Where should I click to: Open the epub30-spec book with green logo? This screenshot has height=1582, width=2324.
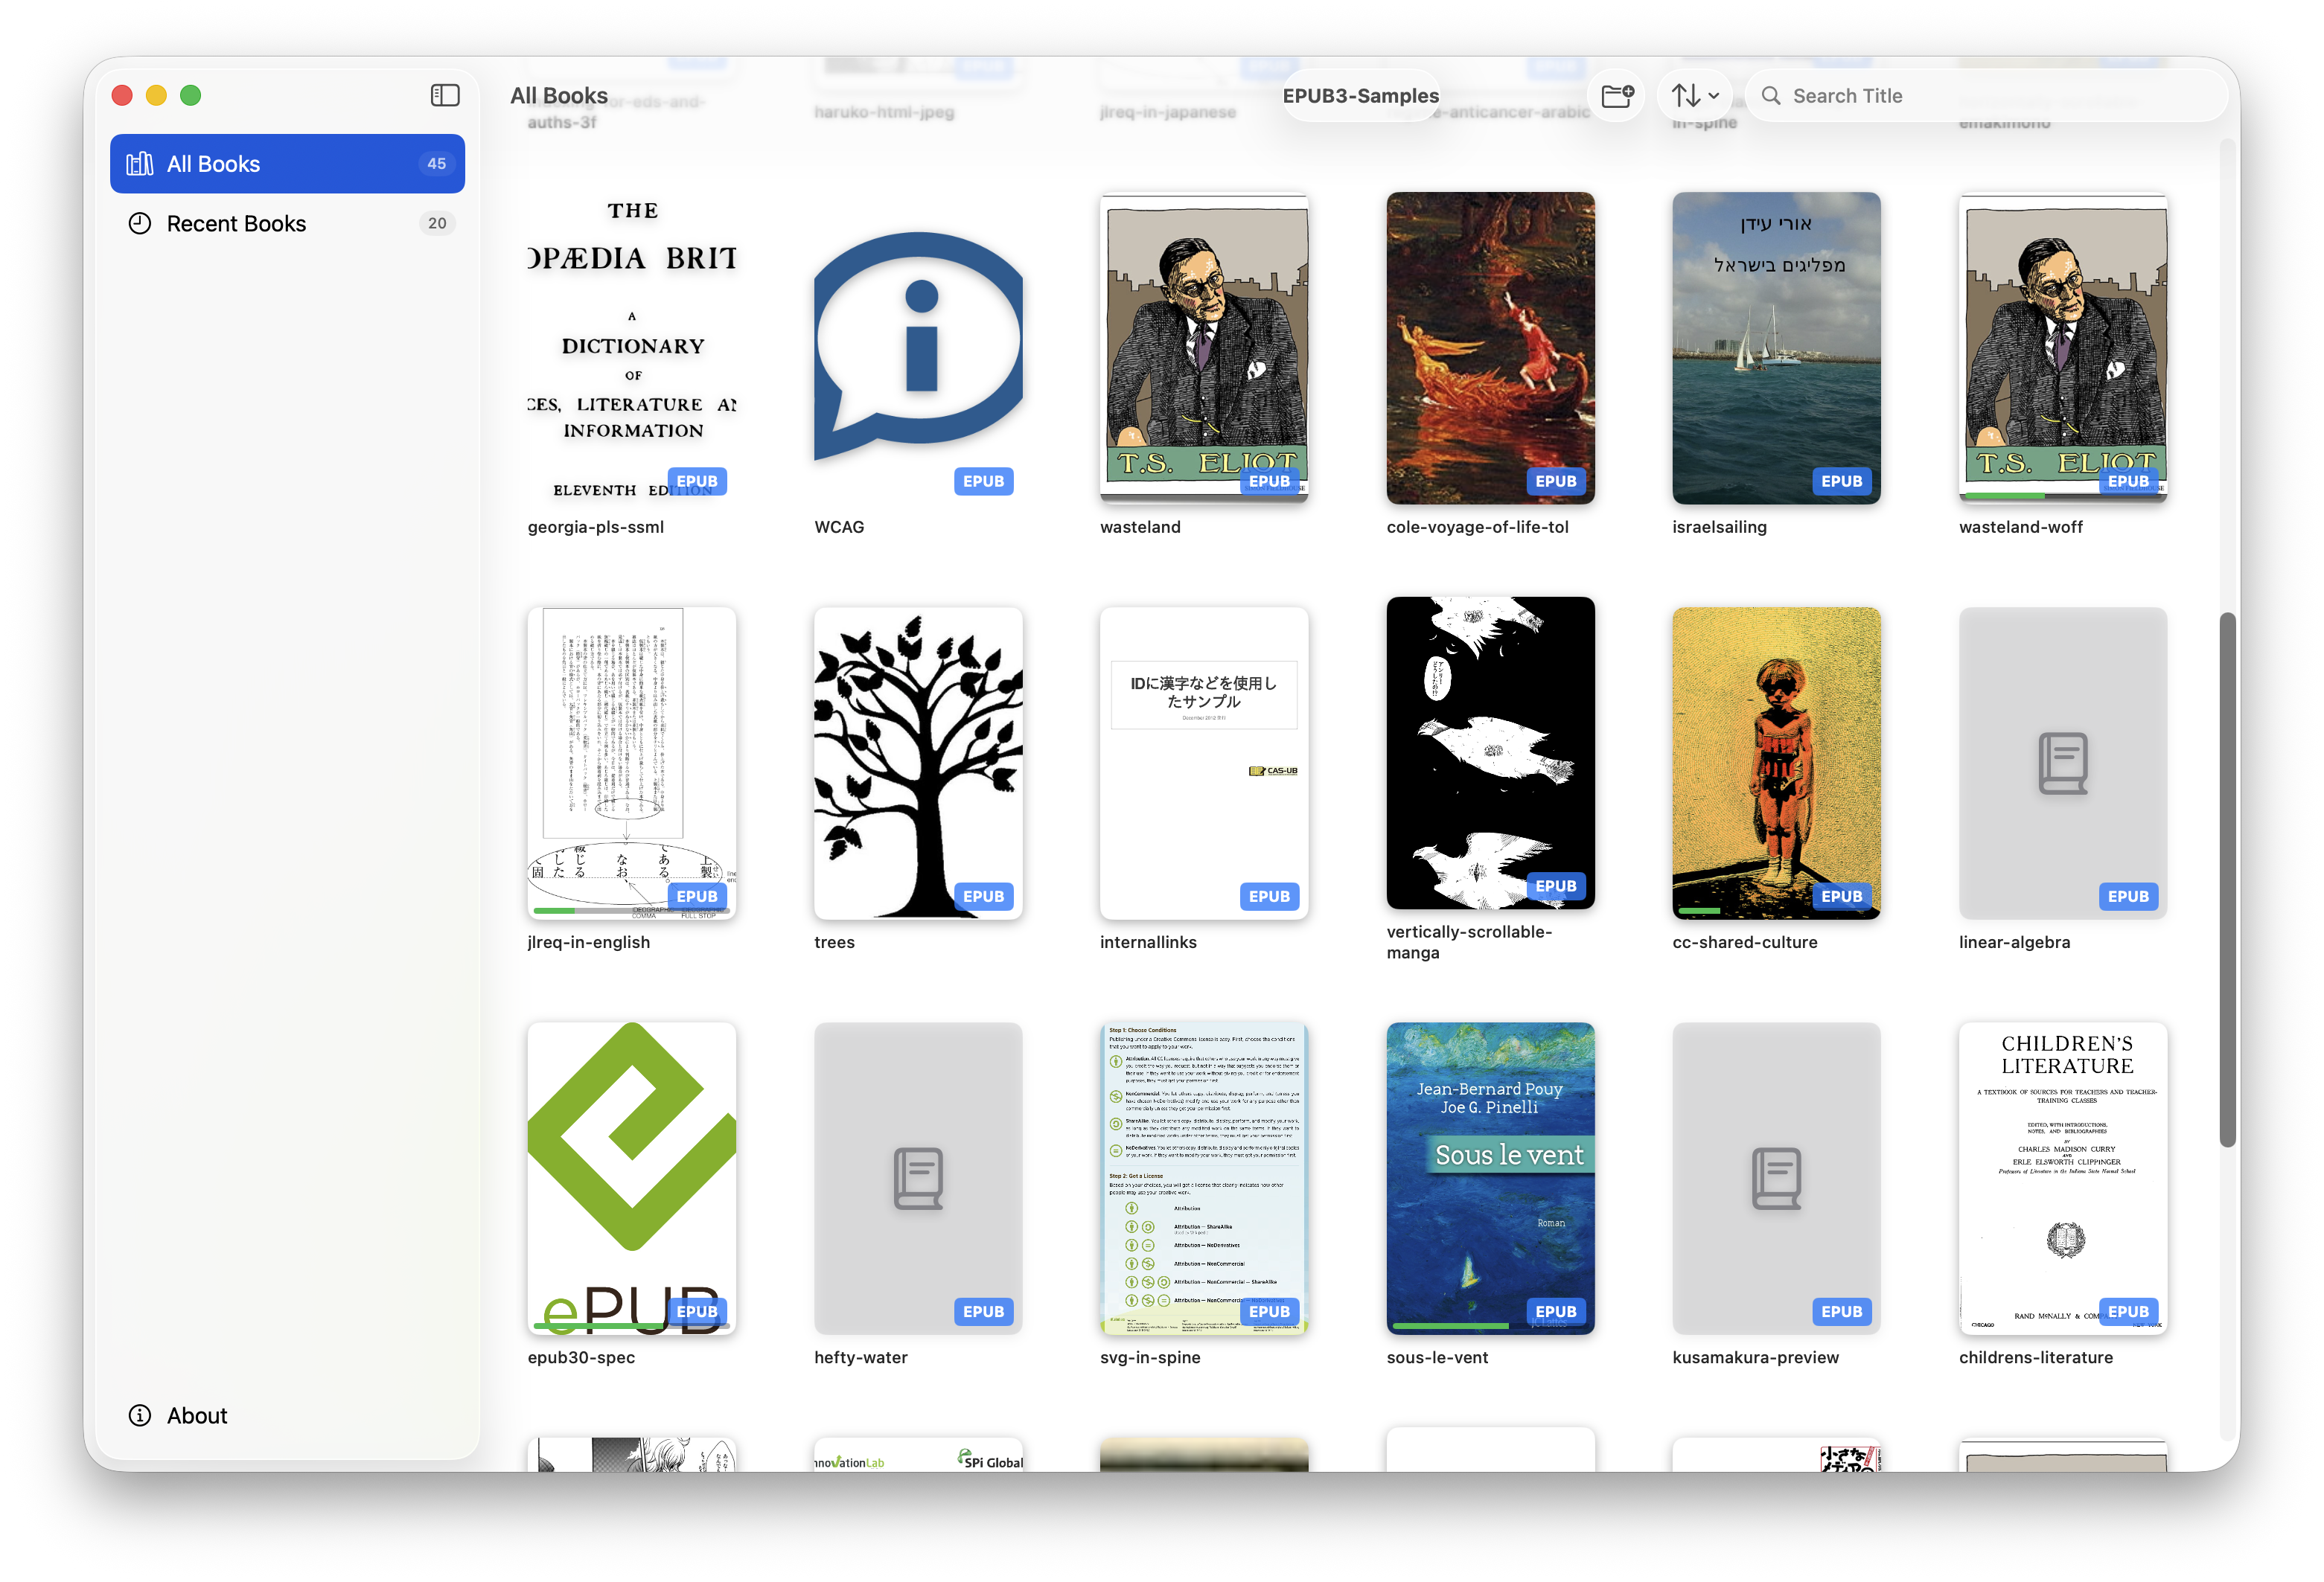[631, 1177]
